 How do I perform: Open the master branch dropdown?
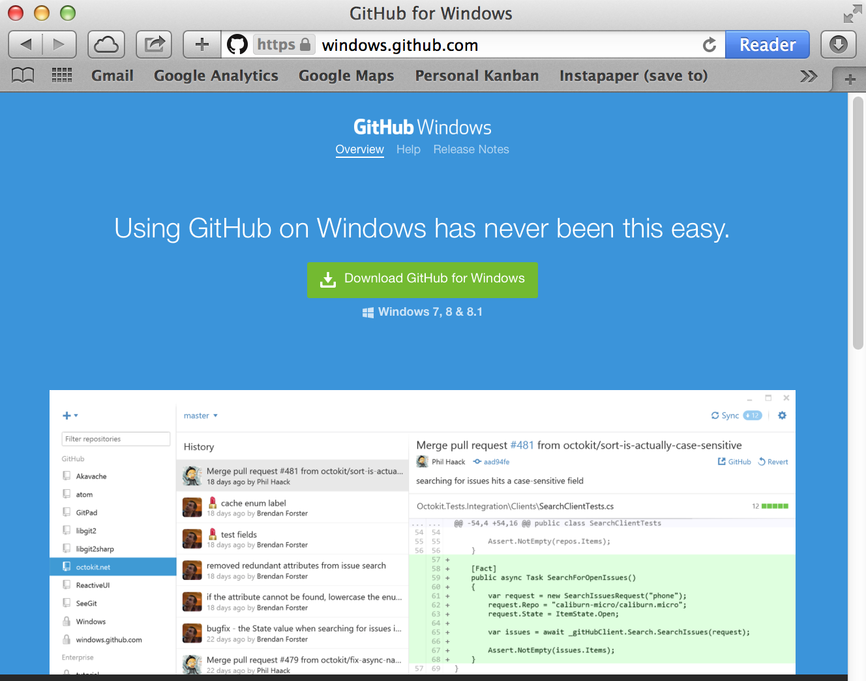coord(201,416)
